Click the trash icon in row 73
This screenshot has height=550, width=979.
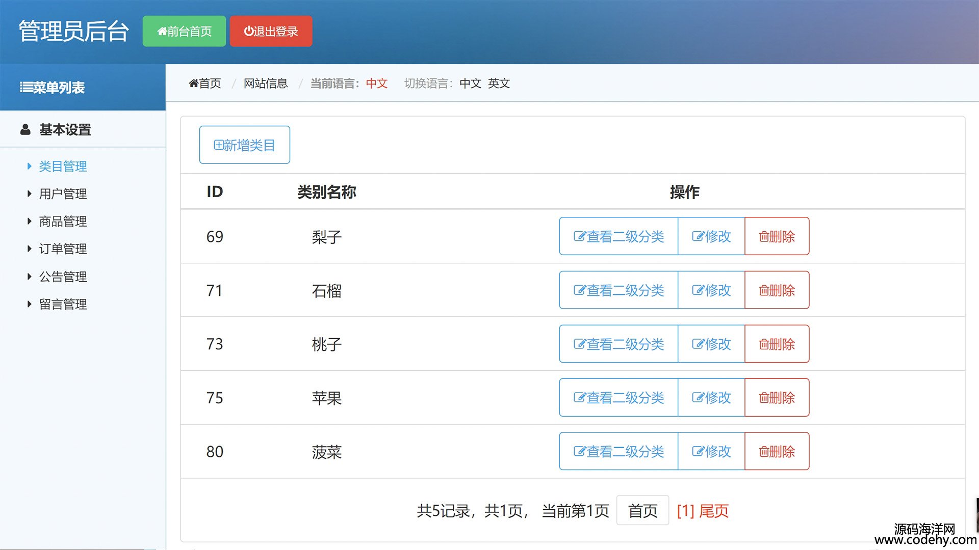click(764, 344)
